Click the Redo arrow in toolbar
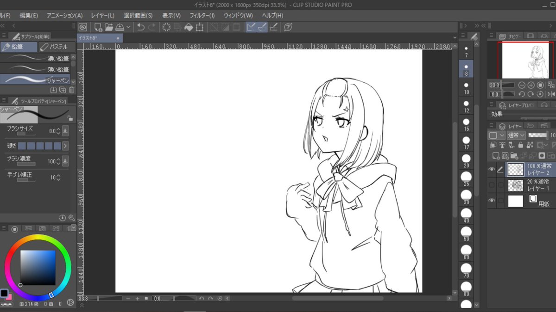This screenshot has height=312, width=556. (x=152, y=27)
